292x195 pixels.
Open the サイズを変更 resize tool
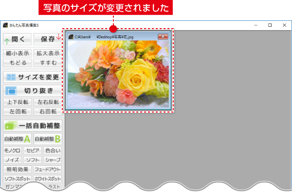point(33,77)
